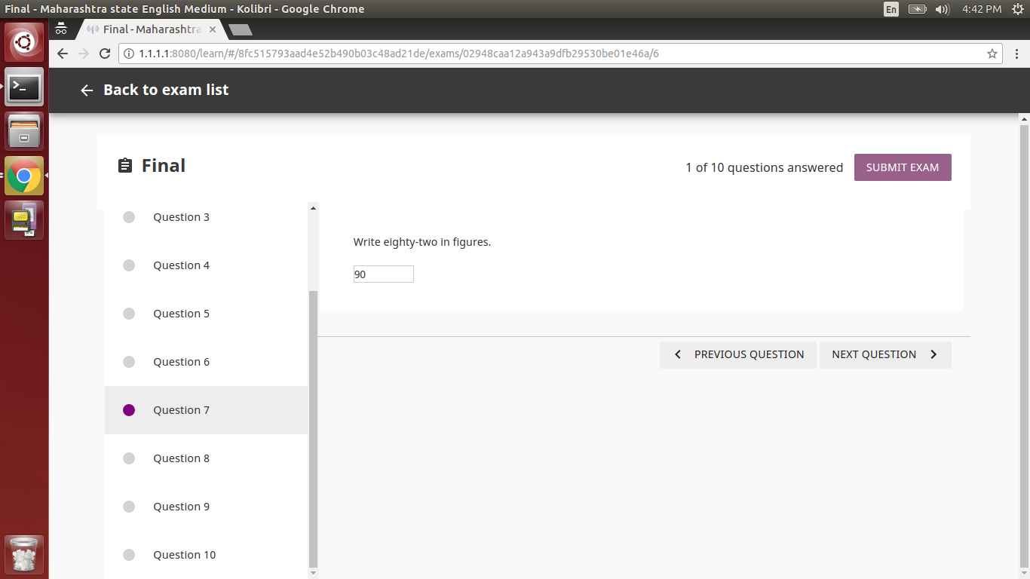Click the back arrow on Back to exam list
Screen dimensions: 1030x579
(x=86, y=90)
